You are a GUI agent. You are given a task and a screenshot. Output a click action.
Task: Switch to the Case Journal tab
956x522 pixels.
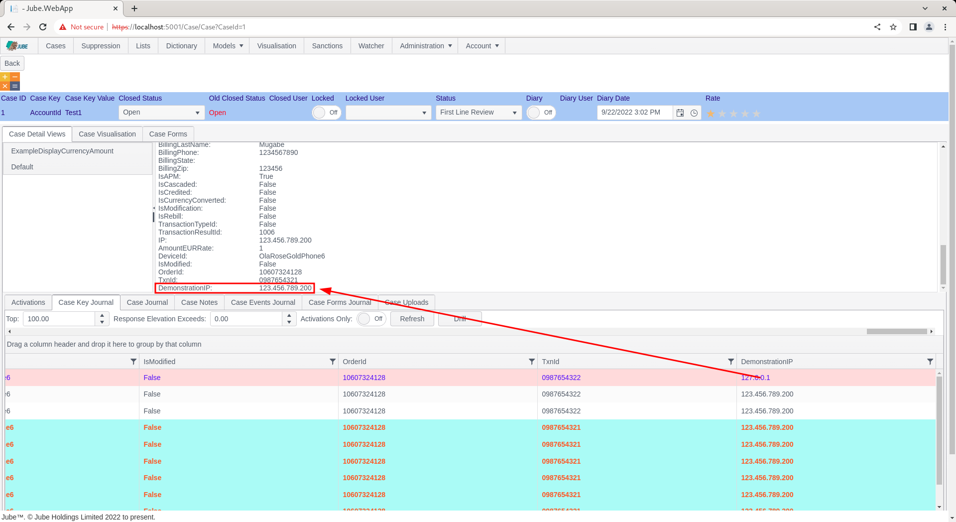(147, 302)
